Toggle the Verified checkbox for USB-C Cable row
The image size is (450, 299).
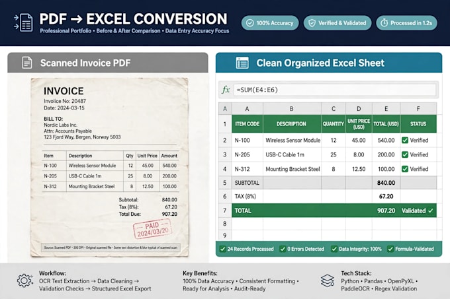tap(405, 154)
